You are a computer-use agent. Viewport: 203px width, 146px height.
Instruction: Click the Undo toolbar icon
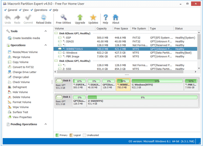[x=8, y=18]
